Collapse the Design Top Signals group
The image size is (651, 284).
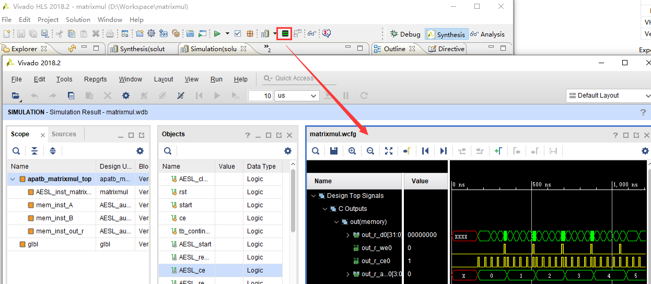pos(313,196)
